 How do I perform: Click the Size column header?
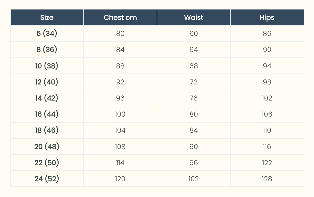click(x=47, y=18)
